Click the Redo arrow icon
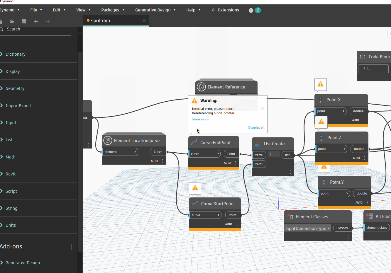The width and height of the screenshot is (391, 273). [48, 21]
